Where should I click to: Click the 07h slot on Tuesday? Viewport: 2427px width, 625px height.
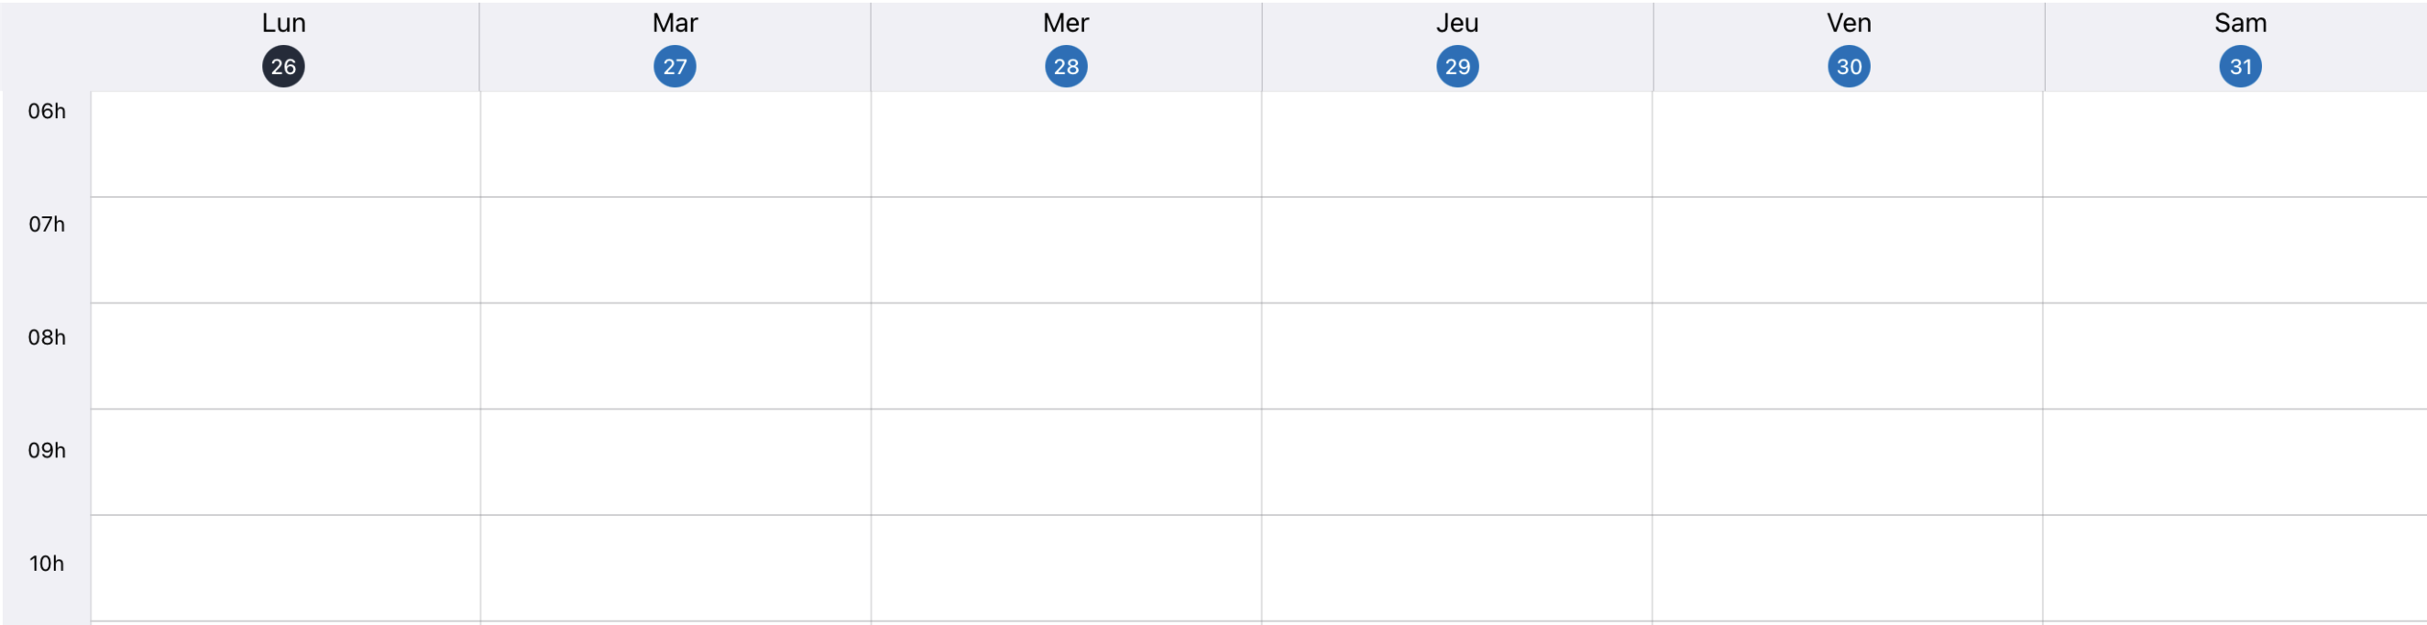[675, 250]
